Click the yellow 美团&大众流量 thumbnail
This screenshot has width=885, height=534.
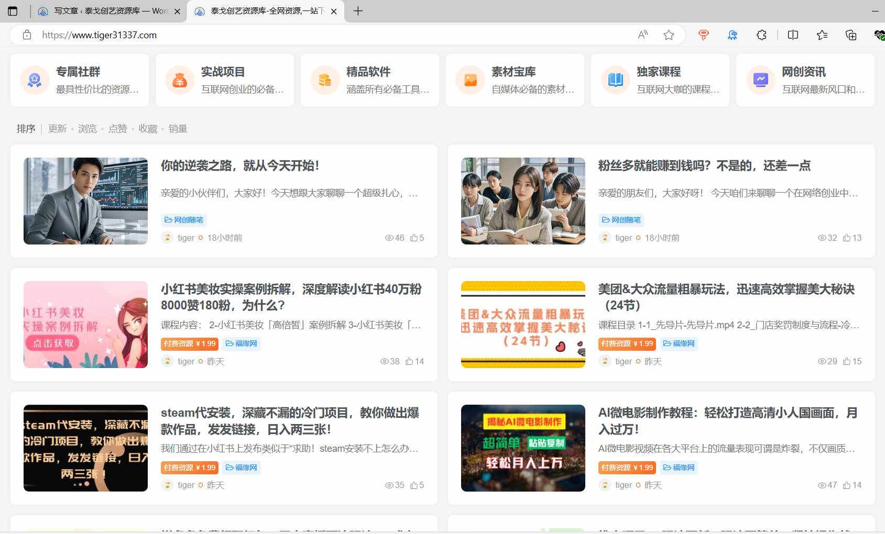pos(523,325)
